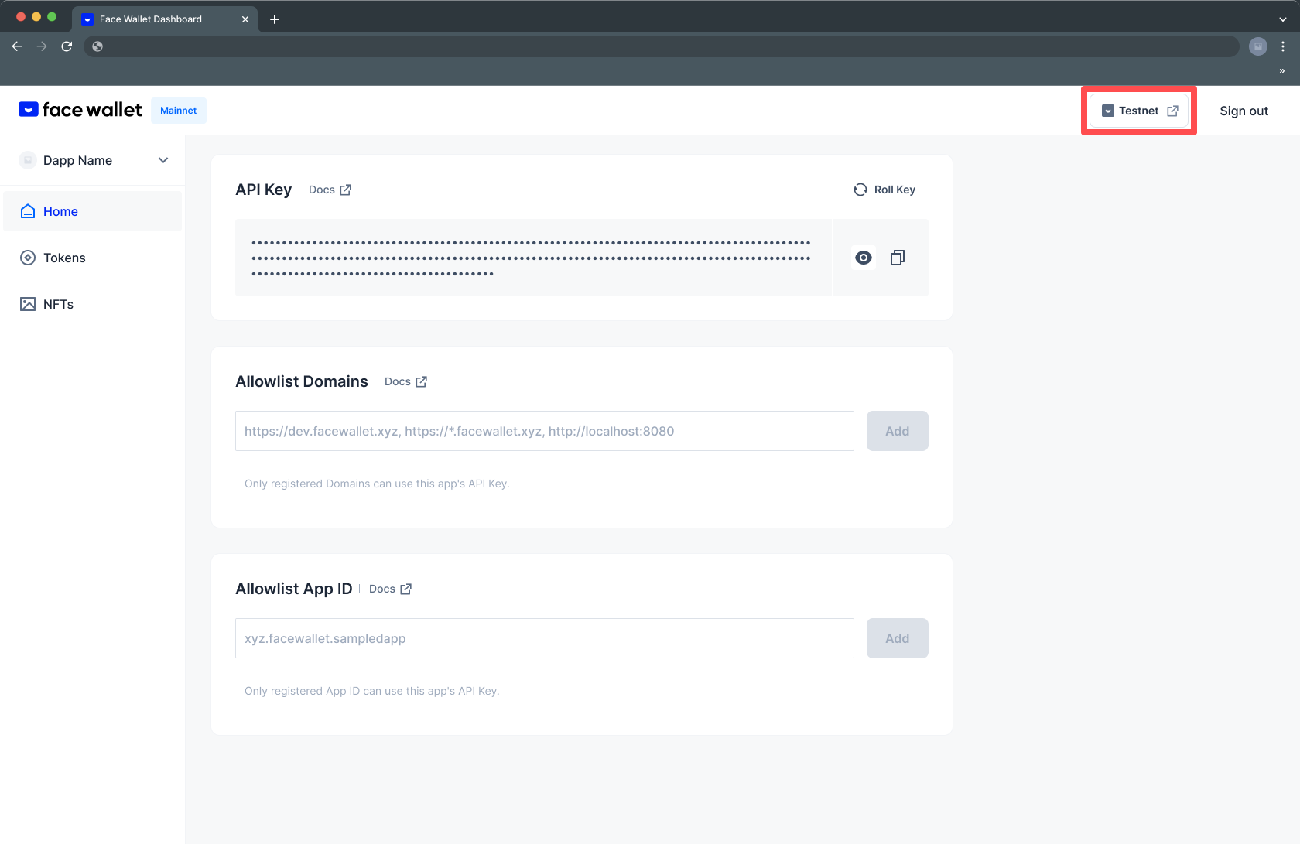
Task: Click the face wallet logo
Action: tap(80, 109)
